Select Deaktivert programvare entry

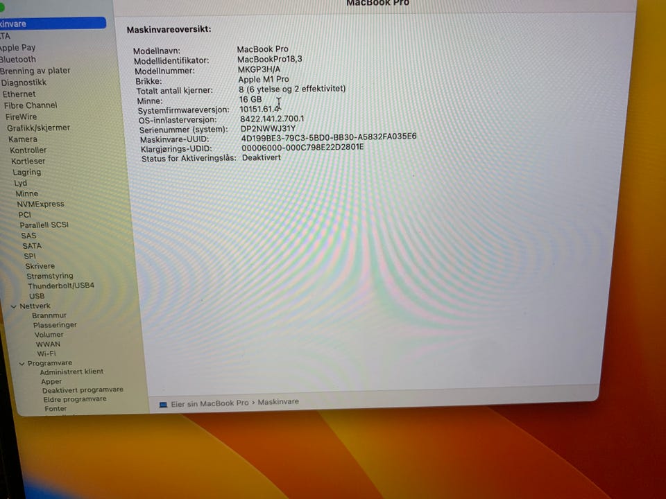(x=83, y=390)
